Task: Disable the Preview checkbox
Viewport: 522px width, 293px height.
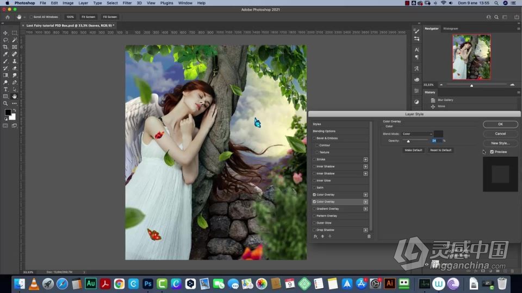Action: [x=492, y=152]
